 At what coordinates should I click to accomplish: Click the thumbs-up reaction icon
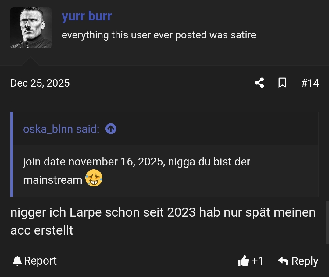pyautogui.click(x=243, y=261)
